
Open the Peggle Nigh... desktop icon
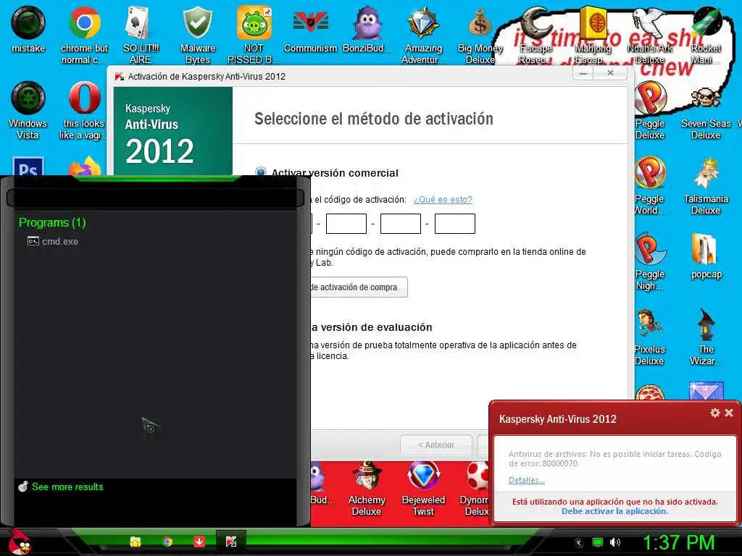click(650, 261)
